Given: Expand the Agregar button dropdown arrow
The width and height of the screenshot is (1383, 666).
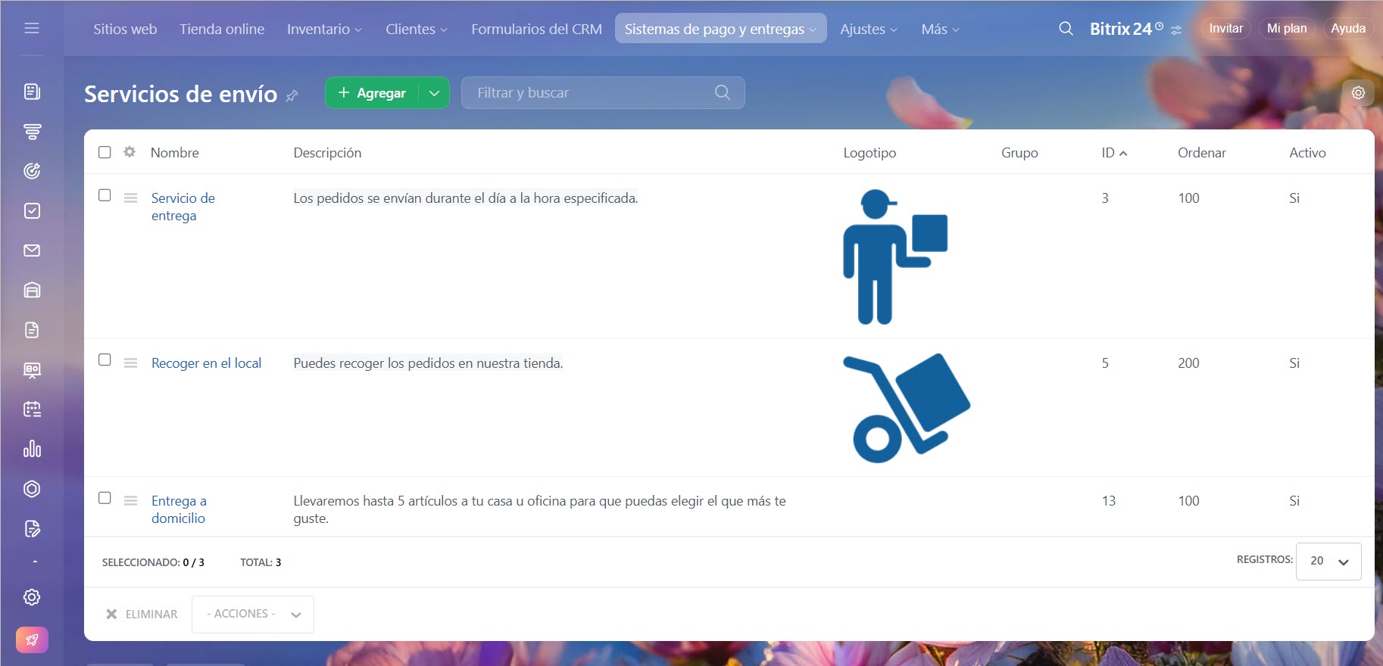Looking at the screenshot, I should click(434, 93).
